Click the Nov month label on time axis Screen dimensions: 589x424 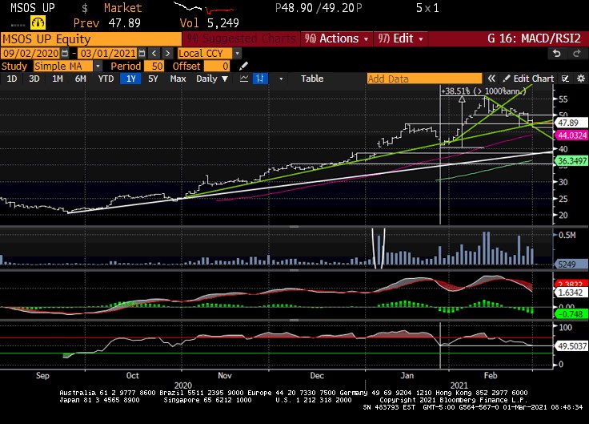[225, 375]
